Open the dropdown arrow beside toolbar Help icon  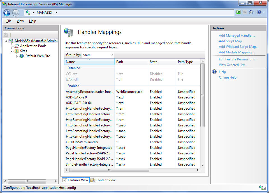tap(264, 12)
